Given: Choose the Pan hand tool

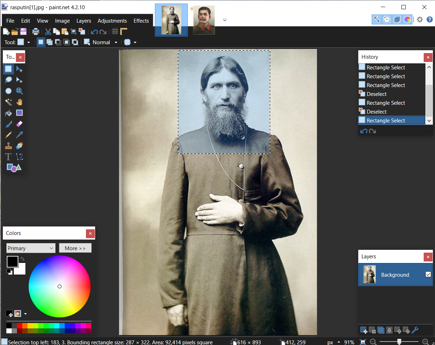Looking at the screenshot, I should [19, 102].
